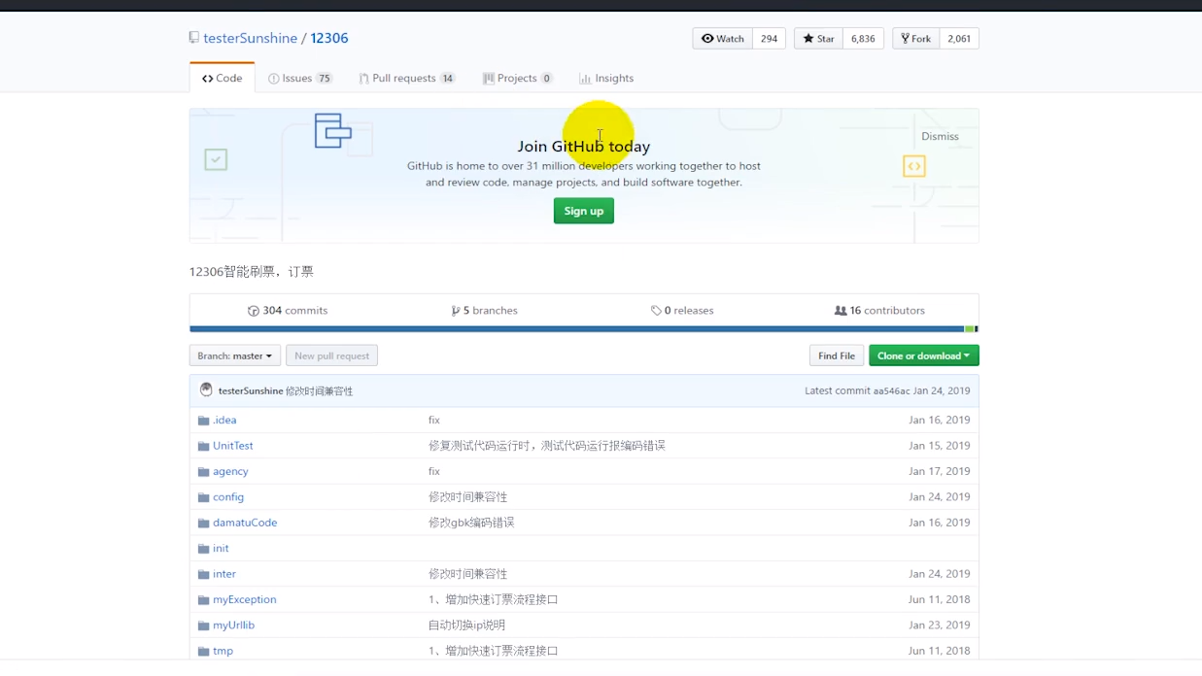View the 16 contributors link
The image size is (1202, 676).
[879, 311]
